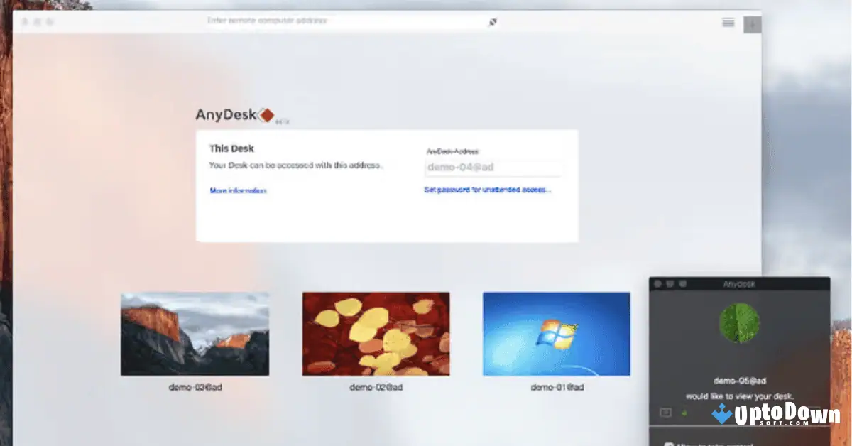Click the Enter remote computer address field
This screenshot has height=446, width=852.
coord(284,20)
